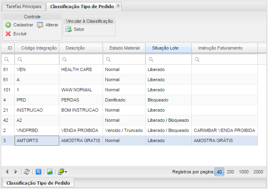Select the AMOSTRA GRÁTIS instruction cell
This screenshot has height=190, width=268.
225,140
